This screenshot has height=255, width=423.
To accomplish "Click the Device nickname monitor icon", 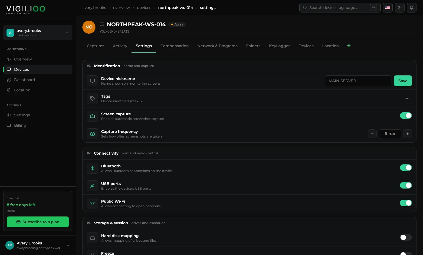I will coord(92,81).
